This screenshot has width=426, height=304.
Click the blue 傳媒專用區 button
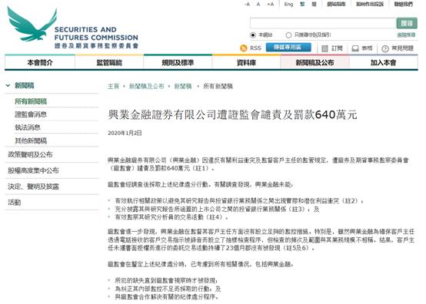(288, 47)
